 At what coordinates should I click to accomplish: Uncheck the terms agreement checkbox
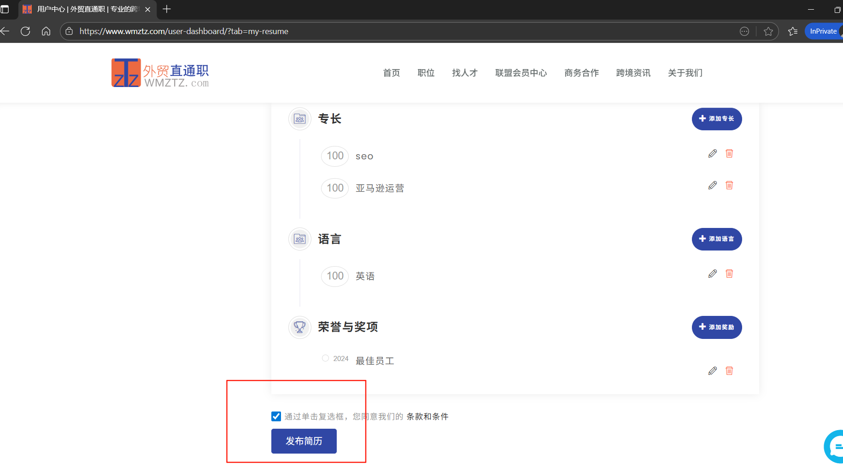tap(275, 416)
